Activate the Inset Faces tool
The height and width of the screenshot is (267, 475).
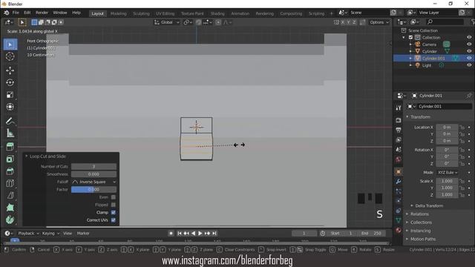(10, 159)
